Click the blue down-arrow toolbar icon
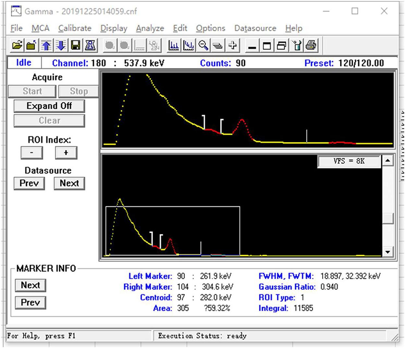The width and height of the screenshot is (405, 348). (61, 45)
